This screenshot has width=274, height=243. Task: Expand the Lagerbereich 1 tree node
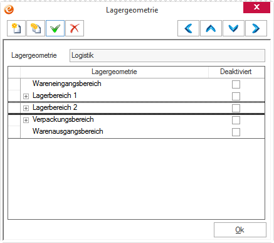coord(26,96)
